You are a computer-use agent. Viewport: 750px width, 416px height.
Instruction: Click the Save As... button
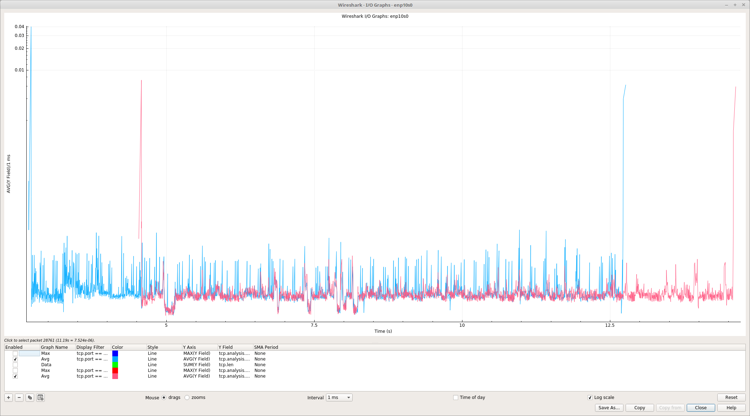click(x=609, y=408)
